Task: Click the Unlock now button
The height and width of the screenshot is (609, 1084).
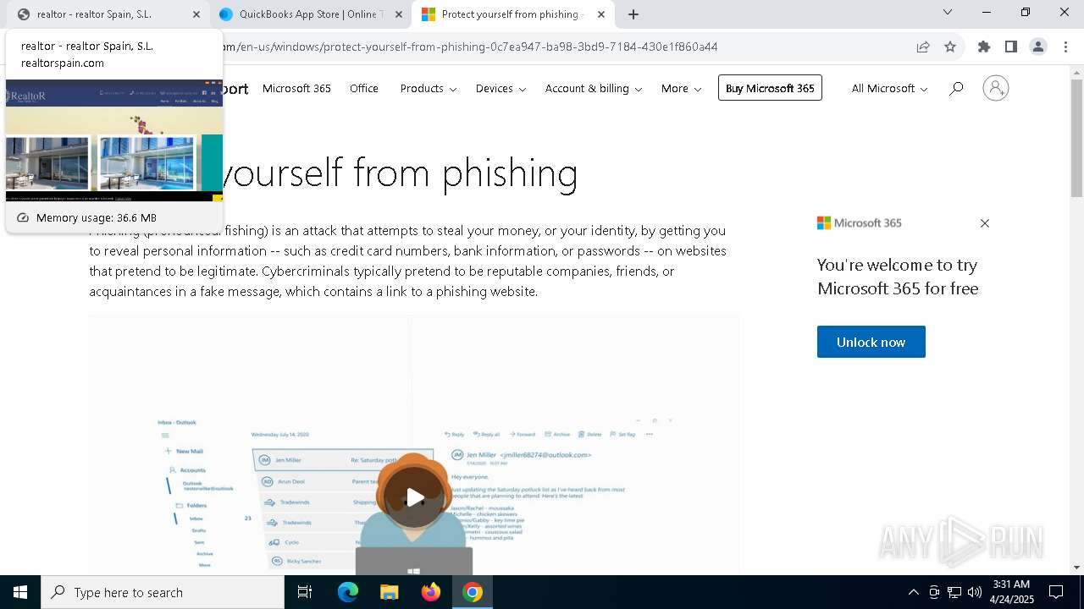Action: [871, 342]
